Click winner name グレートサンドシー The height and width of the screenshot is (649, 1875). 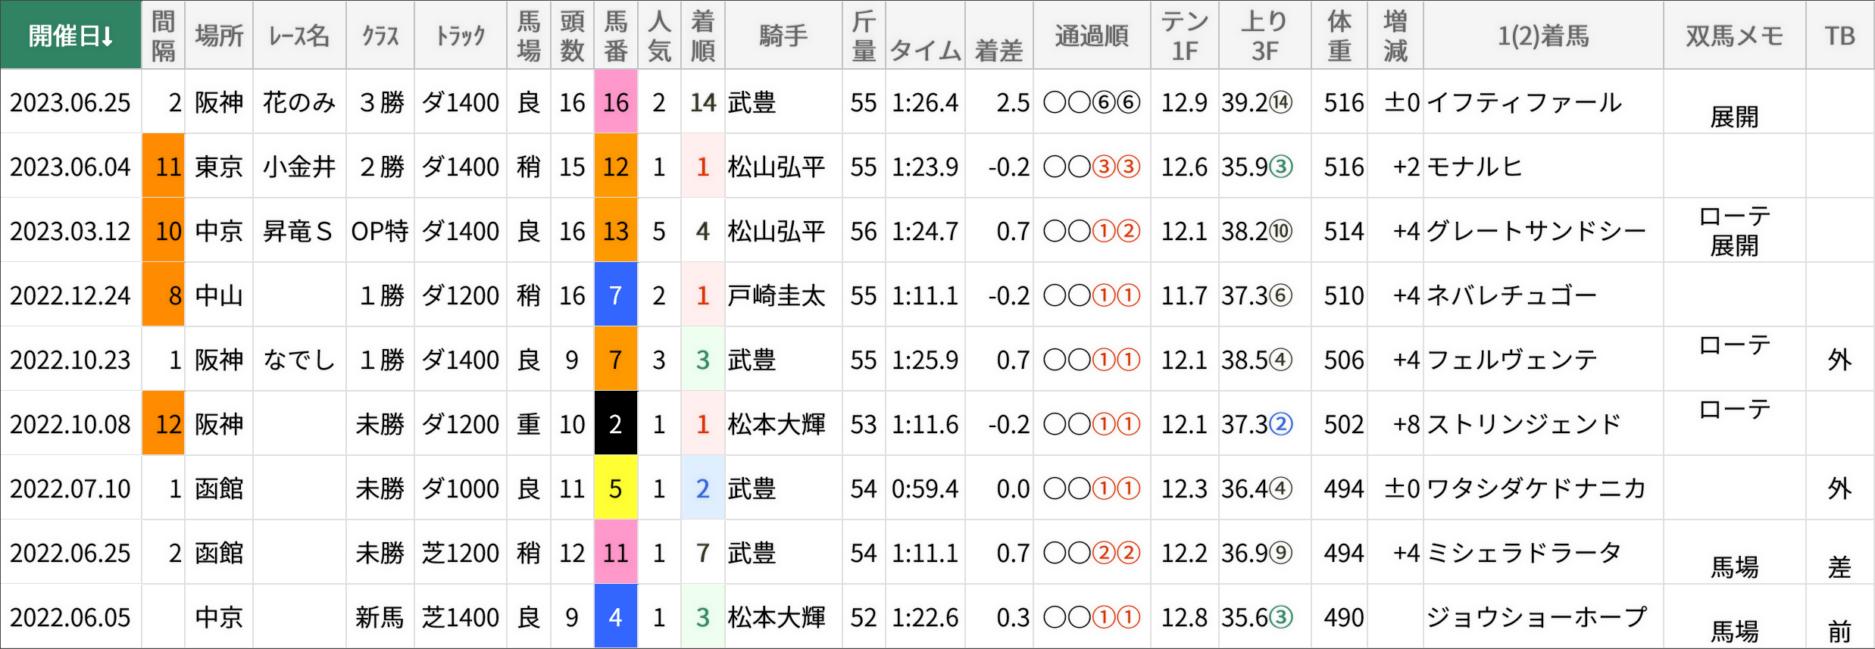click(1537, 231)
